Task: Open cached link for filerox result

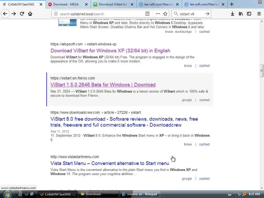Action: click(204, 100)
